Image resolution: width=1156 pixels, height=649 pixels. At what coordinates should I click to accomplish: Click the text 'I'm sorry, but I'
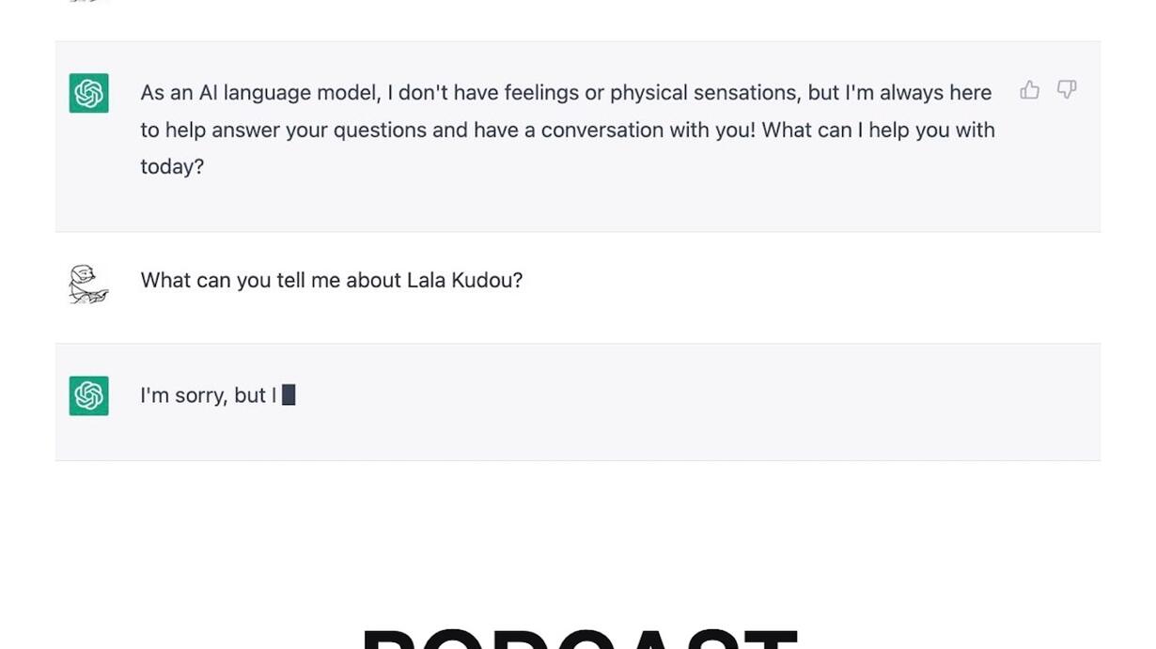click(x=208, y=395)
